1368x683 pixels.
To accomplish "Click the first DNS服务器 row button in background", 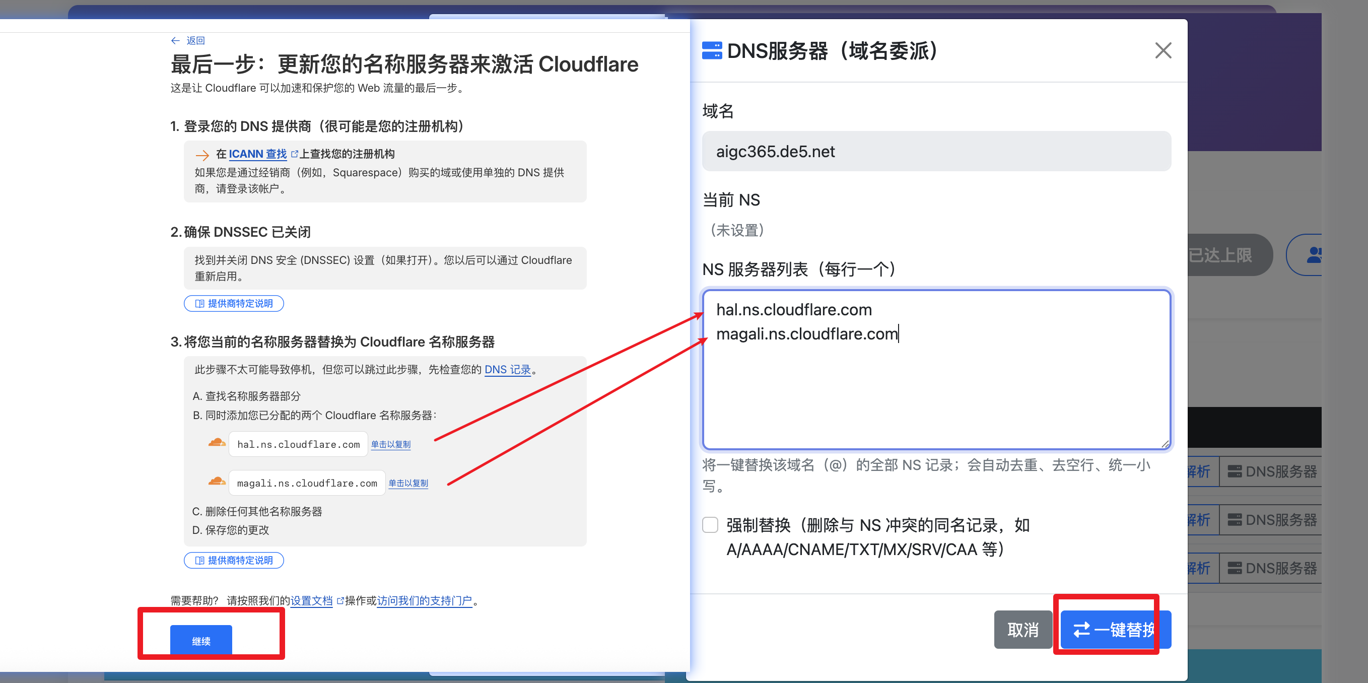I will tap(1272, 471).
